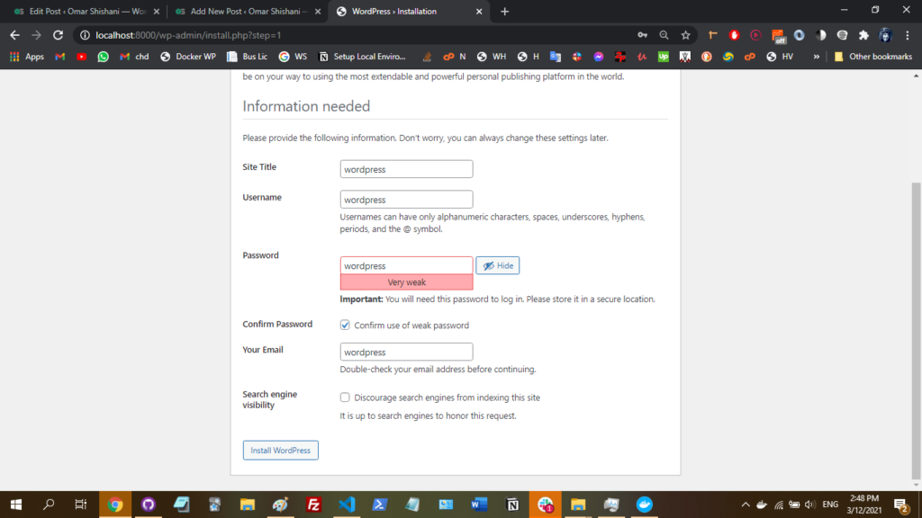922x518 pixels.
Task: Show hidden system tray icons
Action: (746, 505)
